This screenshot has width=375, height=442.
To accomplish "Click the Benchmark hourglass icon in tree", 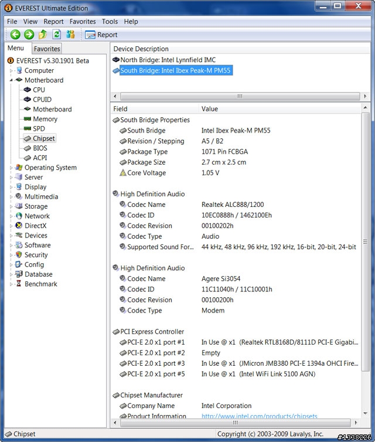I will 19,284.
